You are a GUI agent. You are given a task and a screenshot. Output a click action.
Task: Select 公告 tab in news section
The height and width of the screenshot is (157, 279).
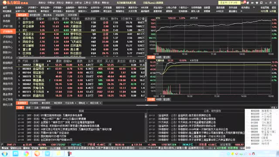pos(36,108)
